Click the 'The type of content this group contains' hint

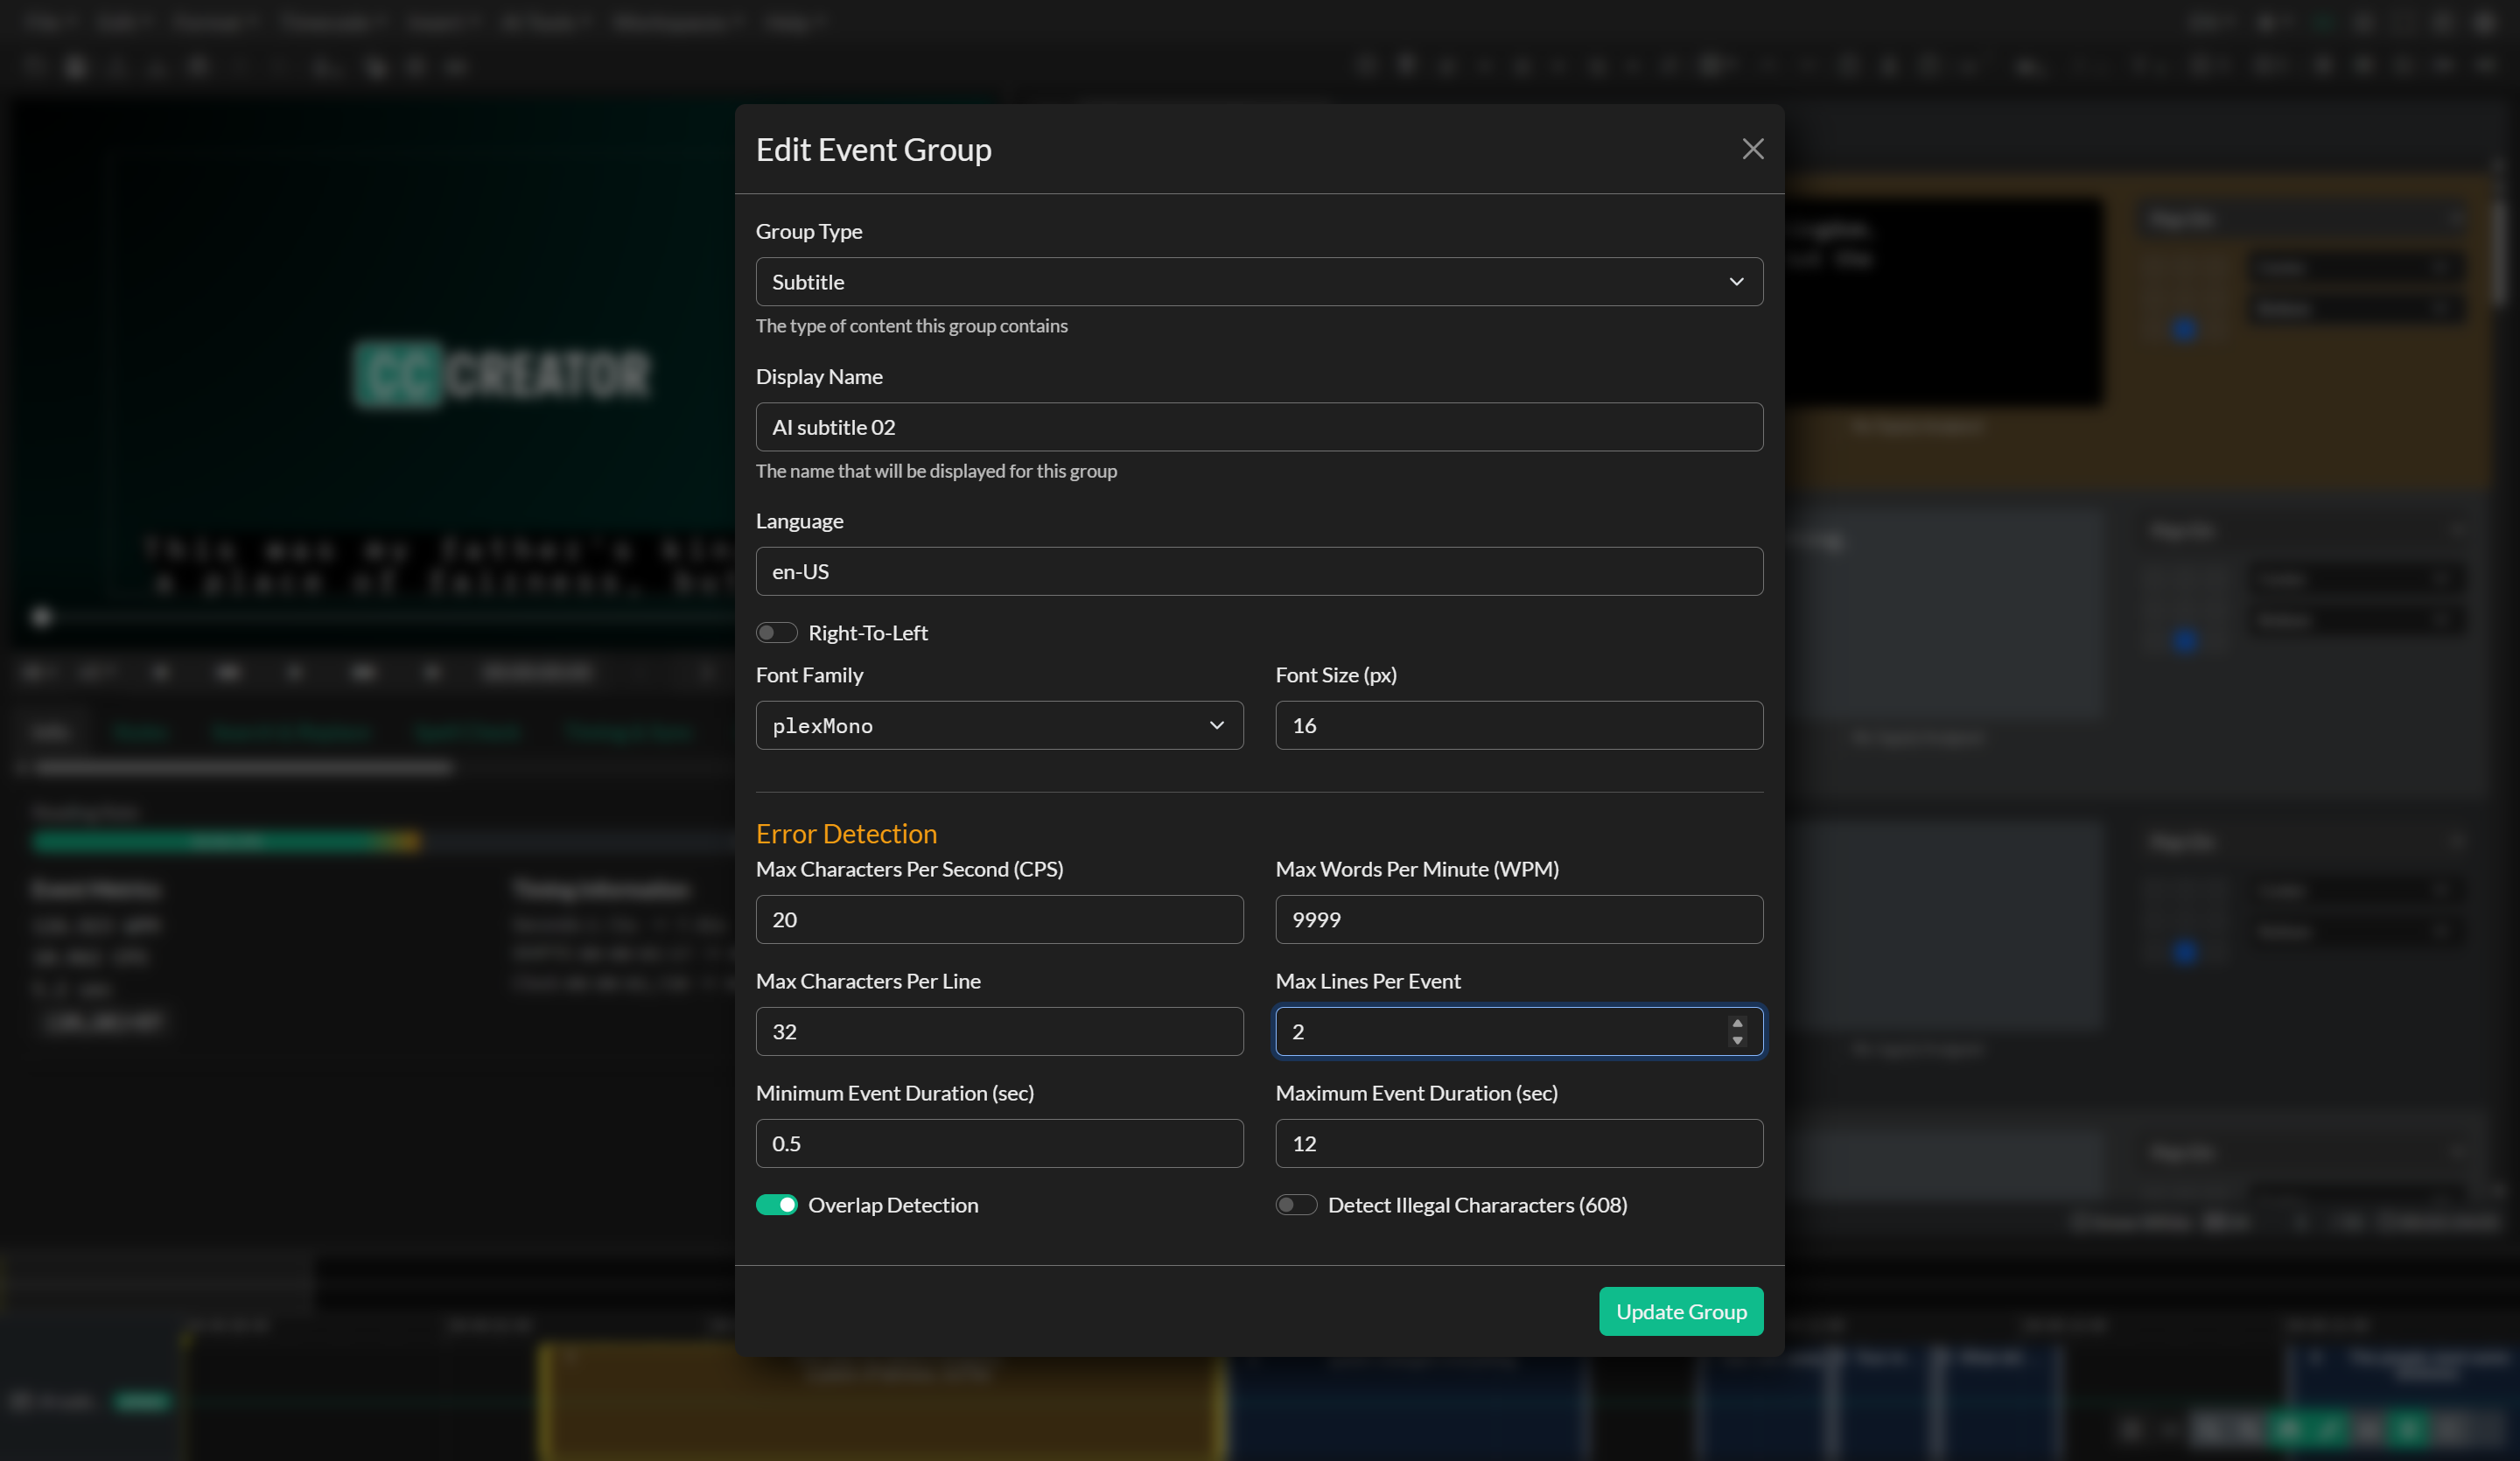click(911, 326)
